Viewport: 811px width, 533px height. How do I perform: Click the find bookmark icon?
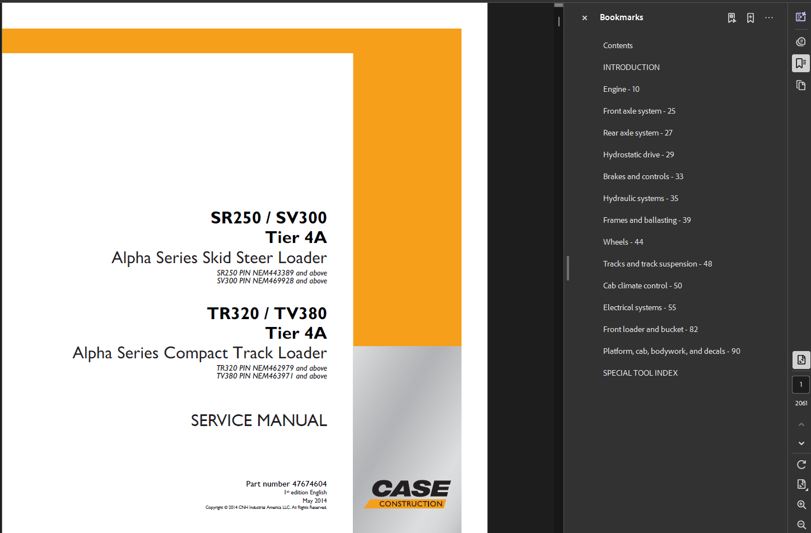(x=731, y=18)
